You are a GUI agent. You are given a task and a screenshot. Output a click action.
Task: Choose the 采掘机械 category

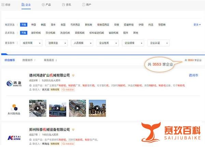click(80, 33)
